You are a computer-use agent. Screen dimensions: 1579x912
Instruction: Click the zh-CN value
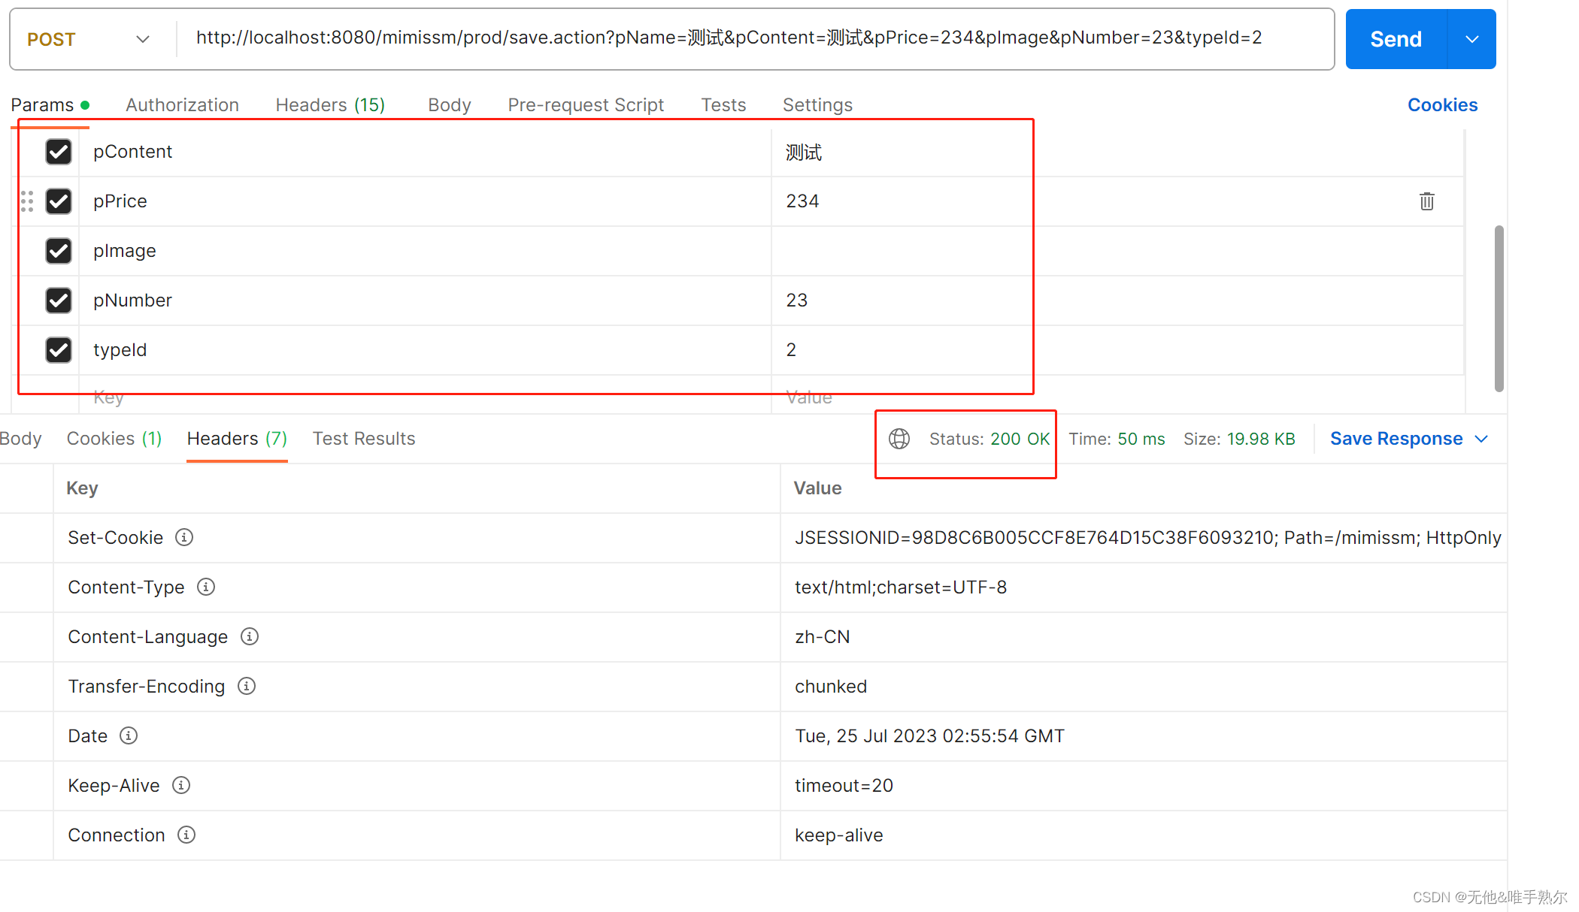[823, 637]
